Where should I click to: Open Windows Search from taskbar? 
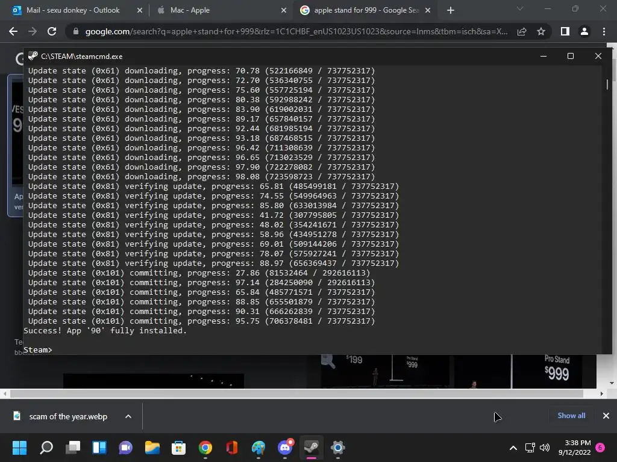pos(46,448)
